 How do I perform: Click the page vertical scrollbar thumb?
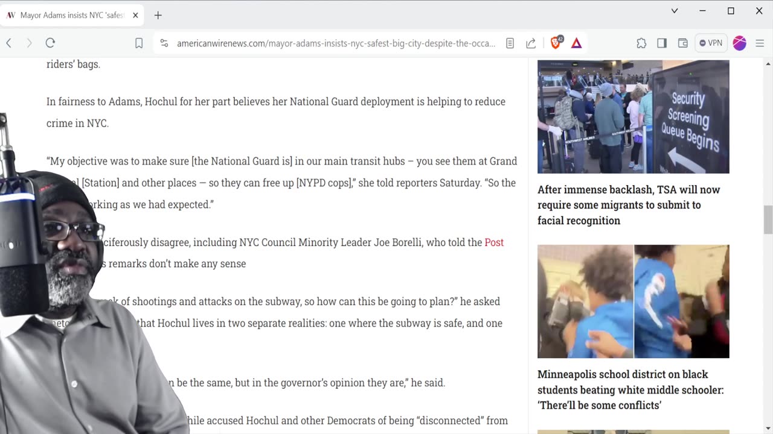[x=768, y=219]
